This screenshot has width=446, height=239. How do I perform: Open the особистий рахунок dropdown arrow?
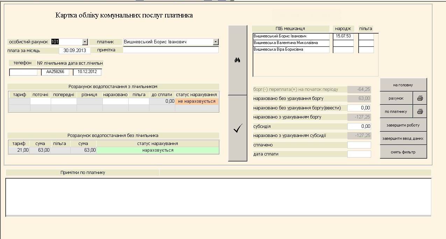tap(85, 42)
